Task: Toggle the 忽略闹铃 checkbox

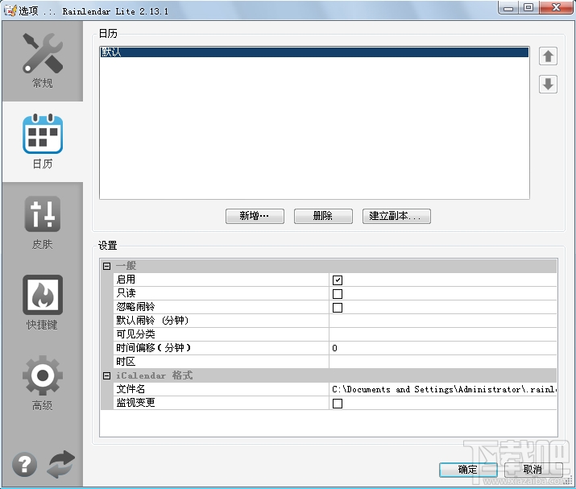Action: click(x=338, y=308)
